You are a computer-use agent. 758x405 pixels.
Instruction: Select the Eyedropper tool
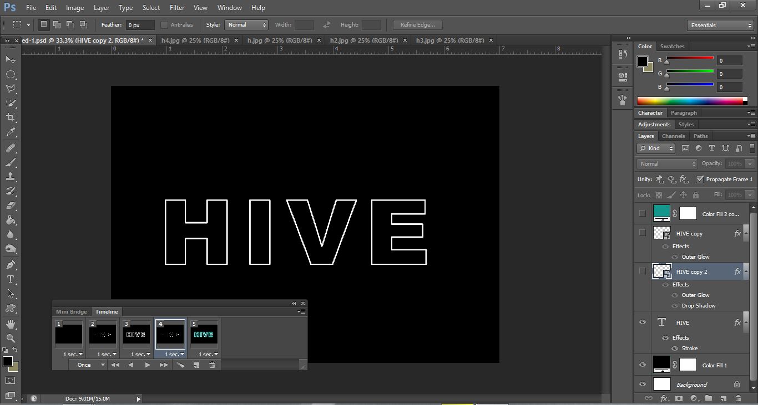[11, 132]
